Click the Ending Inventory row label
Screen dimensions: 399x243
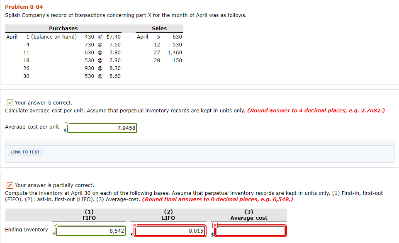coord(27,229)
